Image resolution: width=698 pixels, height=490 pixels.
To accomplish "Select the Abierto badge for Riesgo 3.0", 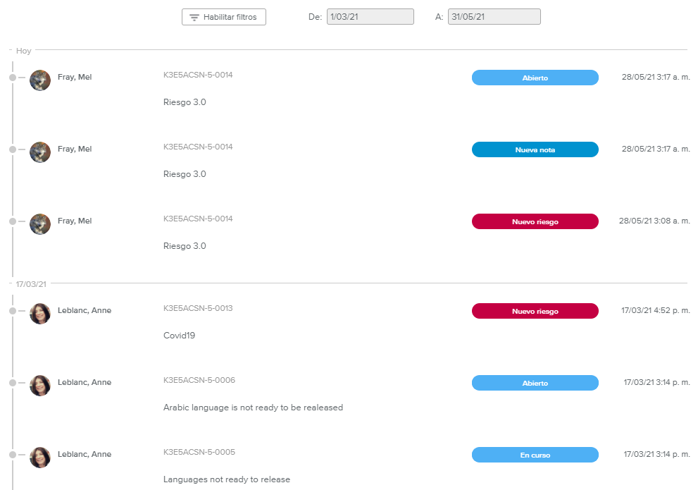I will click(535, 78).
